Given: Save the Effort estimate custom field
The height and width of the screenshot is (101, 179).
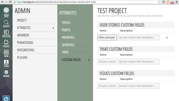Looking at the screenshot, I should point(167,38).
